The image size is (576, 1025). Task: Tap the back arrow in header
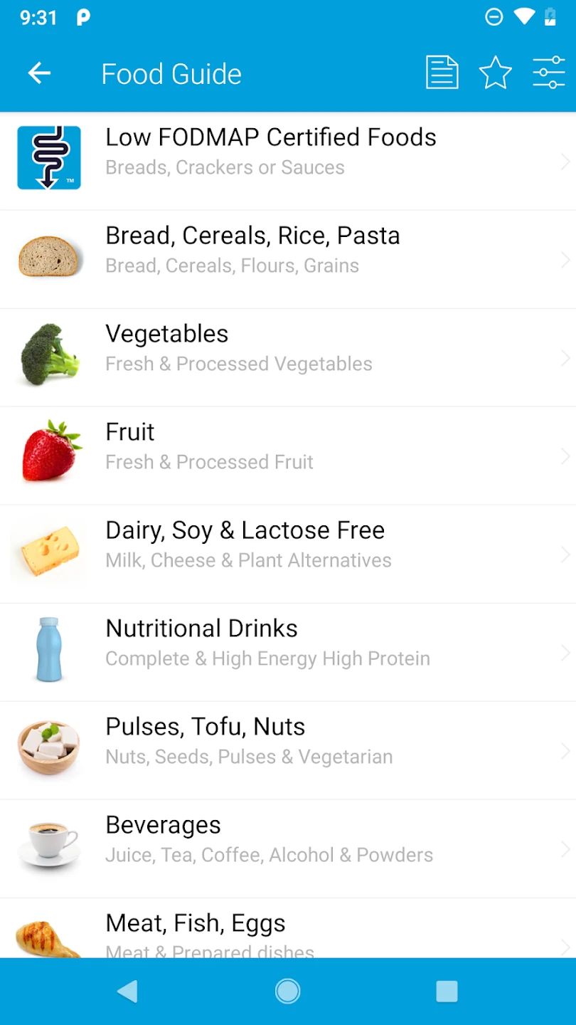[39, 73]
